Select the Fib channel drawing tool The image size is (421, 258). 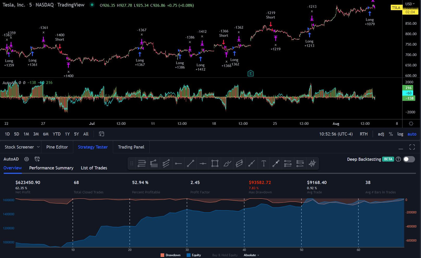(x=166, y=164)
